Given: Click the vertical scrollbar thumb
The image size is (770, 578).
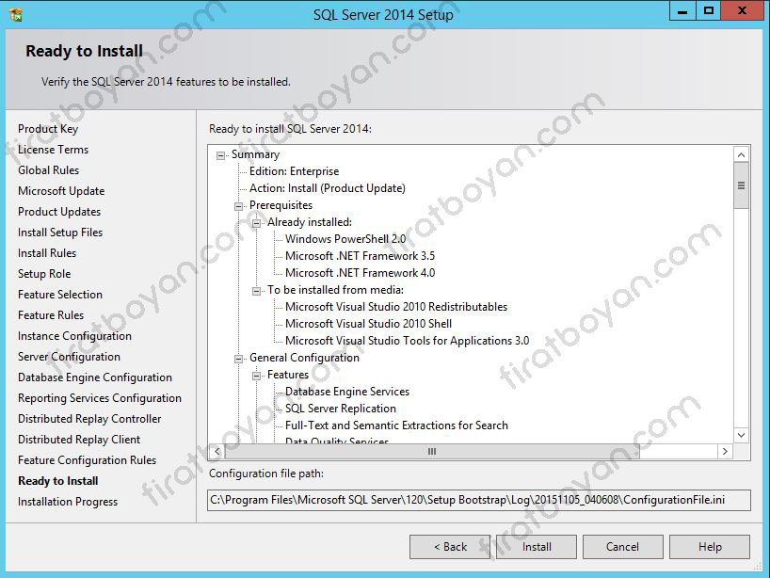Looking at the screenshot, I should coord(741,185).
